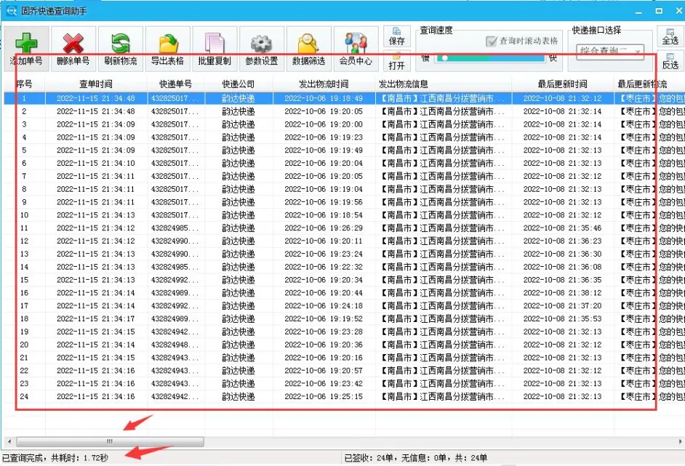Click row 4 发出物流时间 19:19:23

point(324,137)
